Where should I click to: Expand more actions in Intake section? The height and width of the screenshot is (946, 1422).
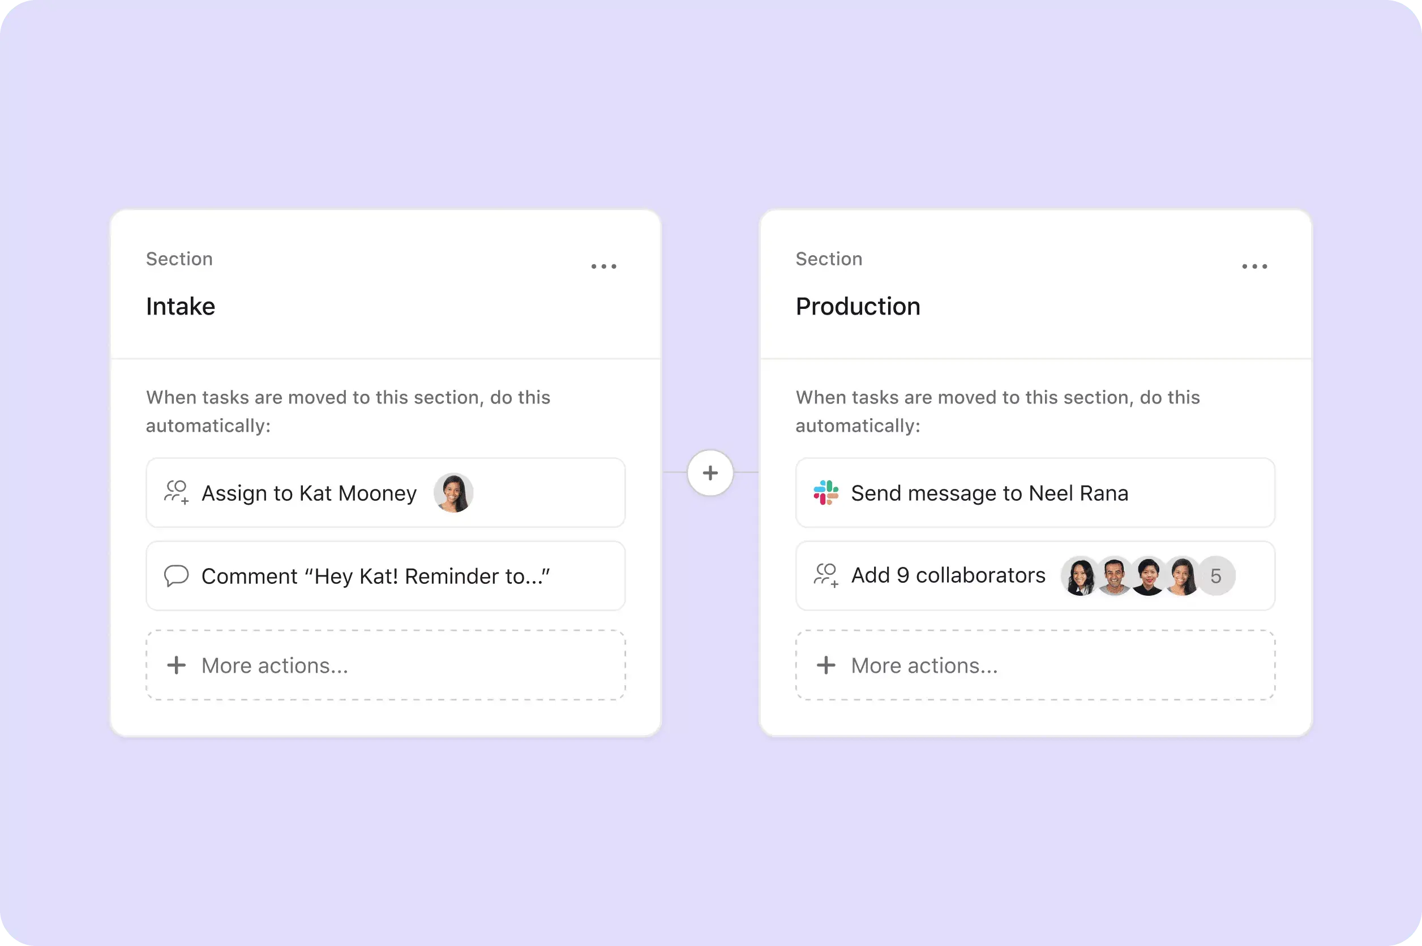tap(387, 664)
